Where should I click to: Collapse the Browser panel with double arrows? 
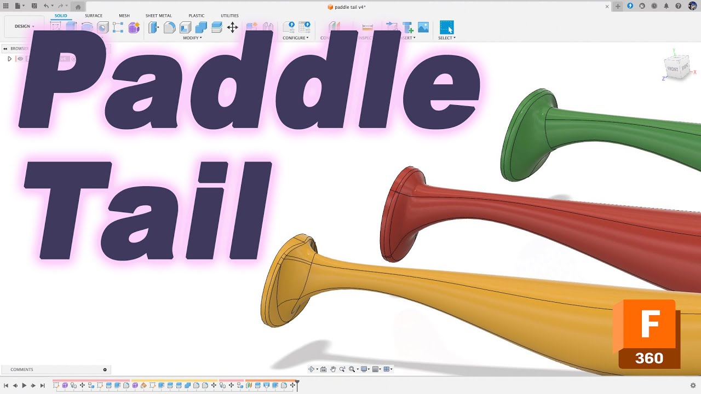click(x=5, y=49)
